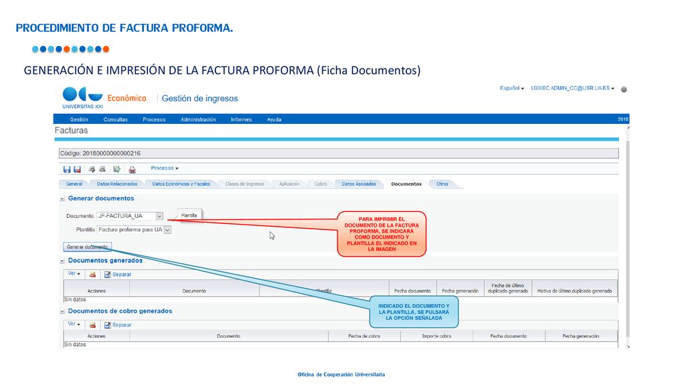Click the green export icon in toolbar
The image size is (683, 384).
tap(117, 169)
